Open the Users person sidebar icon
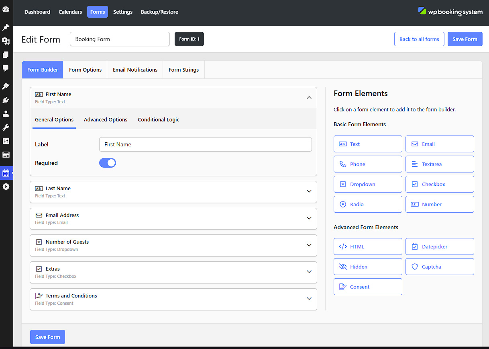Viewport: 489px width, 349px height. [x=6, y=114]
